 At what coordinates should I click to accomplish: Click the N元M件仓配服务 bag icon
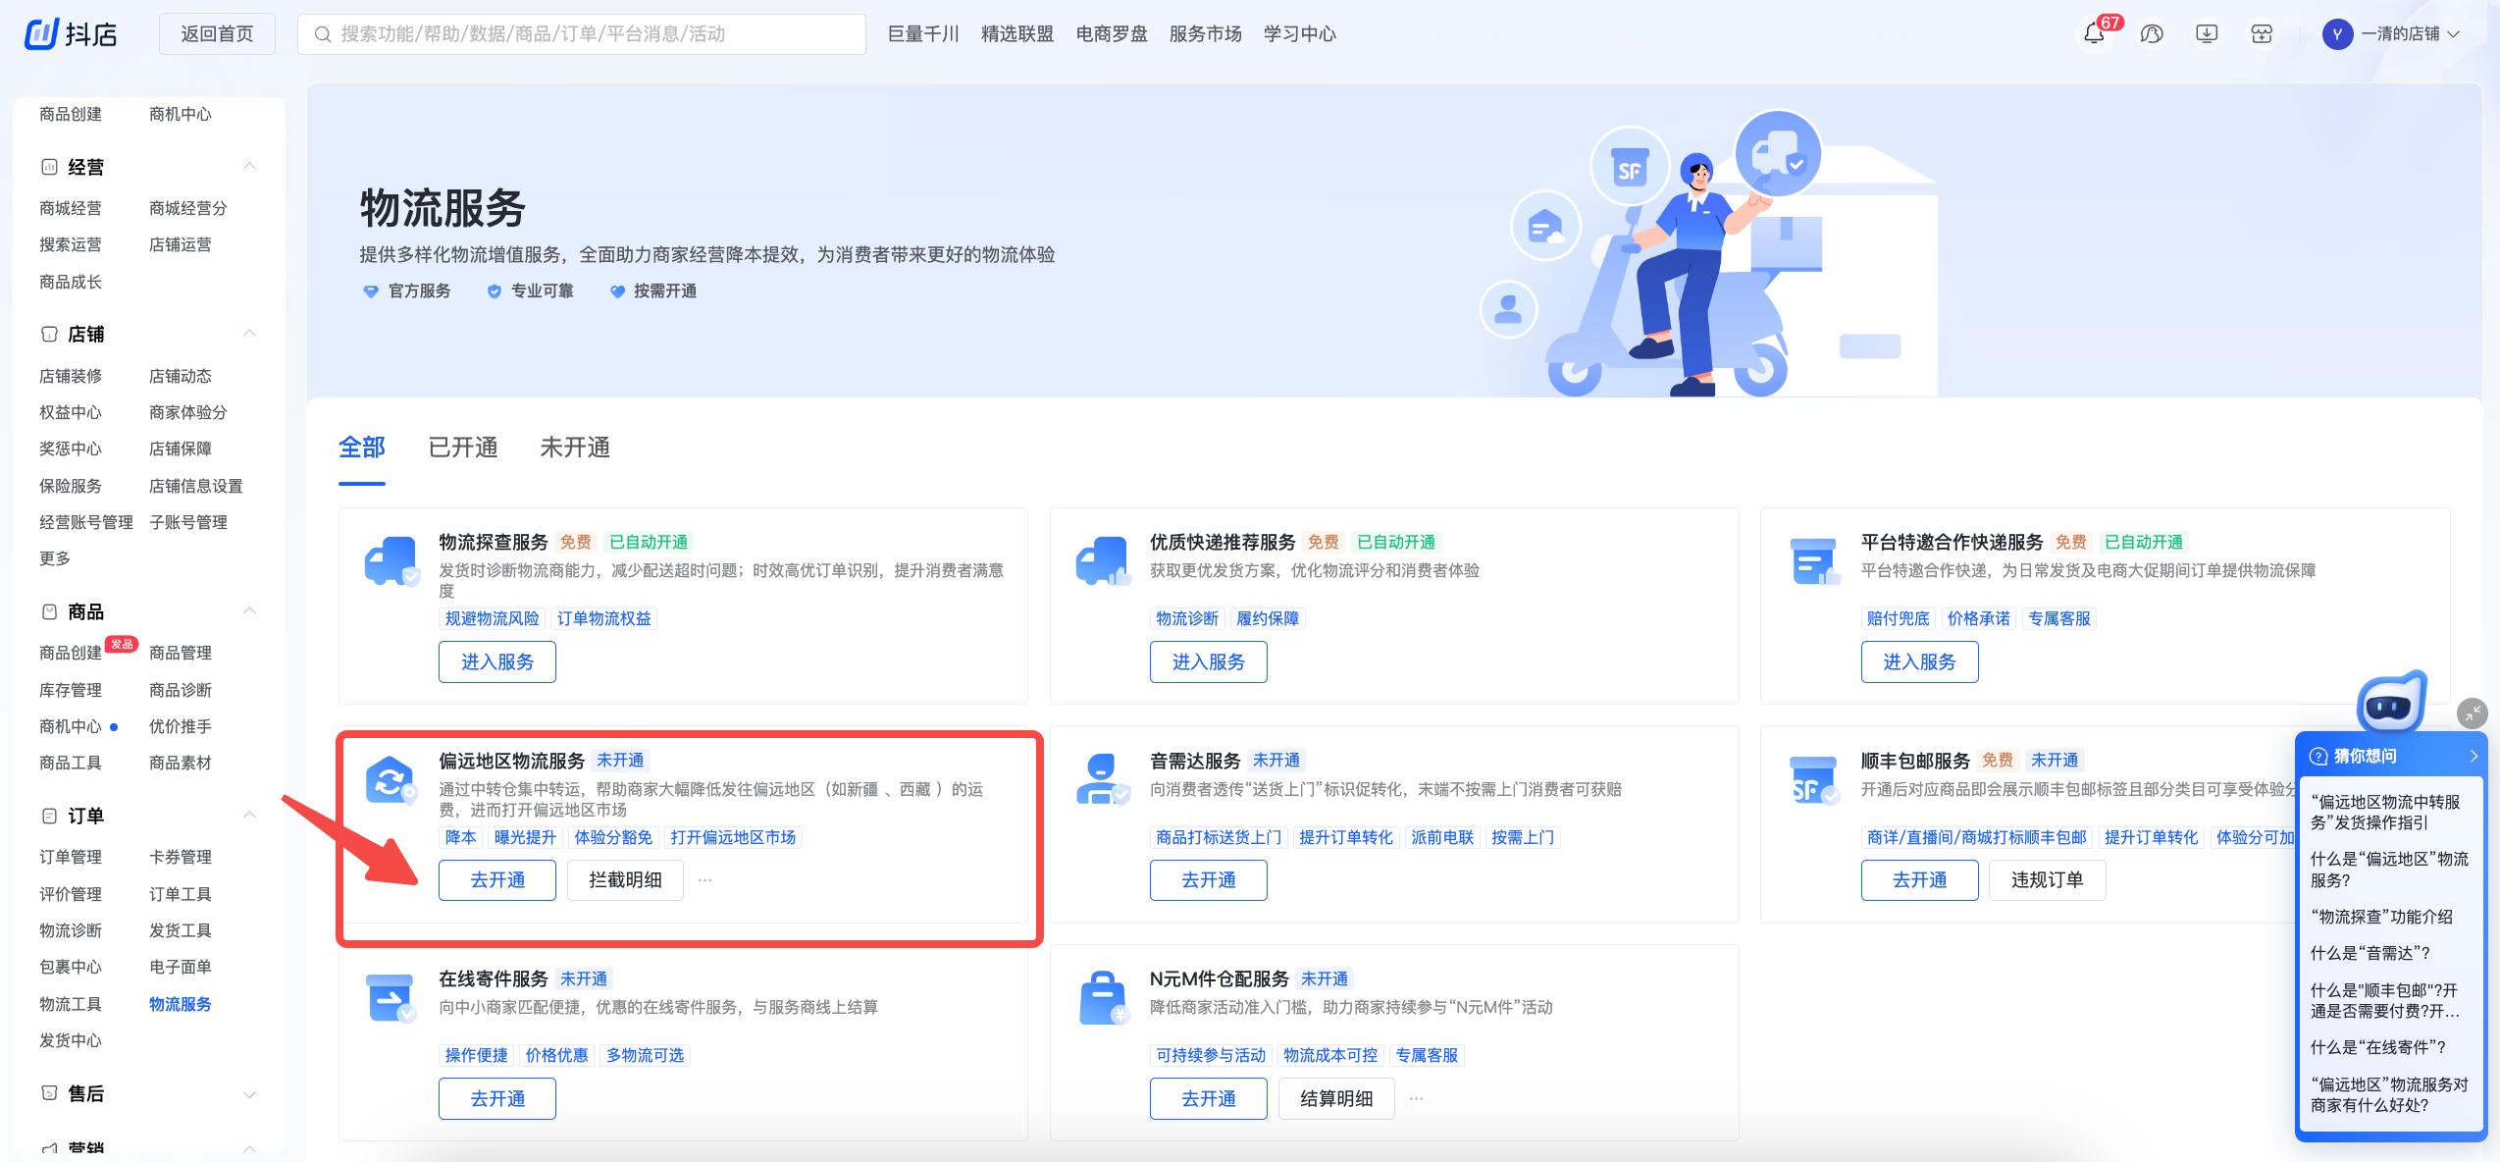click(x=1103, y=998)
